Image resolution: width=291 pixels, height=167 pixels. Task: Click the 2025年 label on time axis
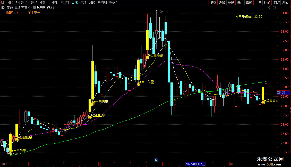coord(6,164)
